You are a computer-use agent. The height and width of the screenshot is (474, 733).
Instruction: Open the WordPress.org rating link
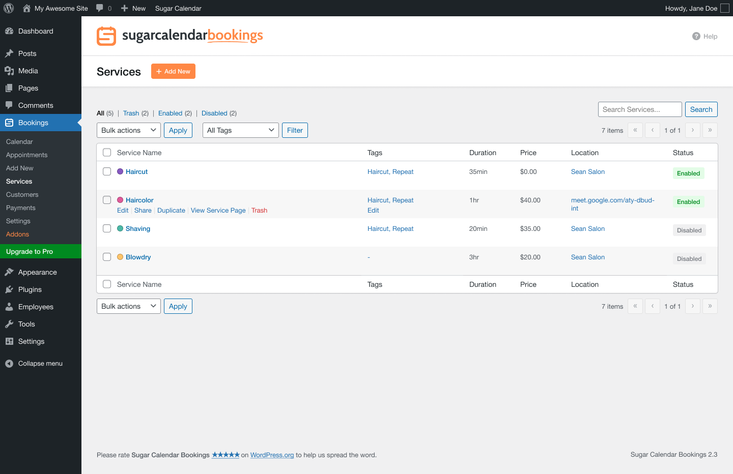[x=272, y=455]
